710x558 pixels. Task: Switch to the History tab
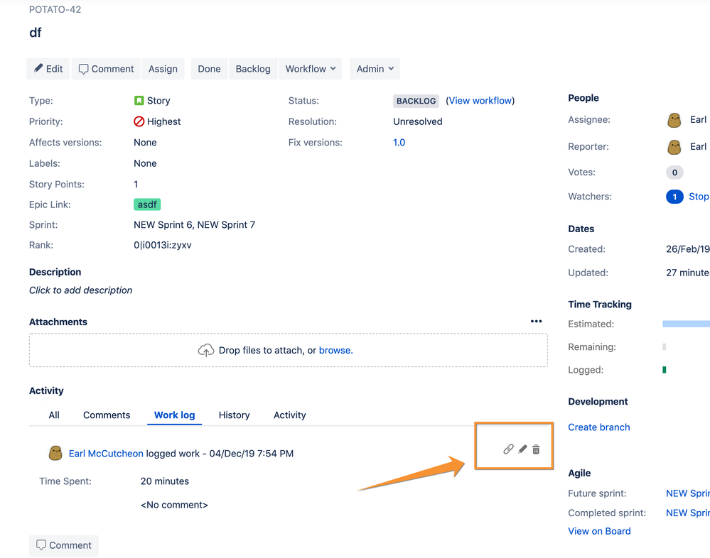234,415
